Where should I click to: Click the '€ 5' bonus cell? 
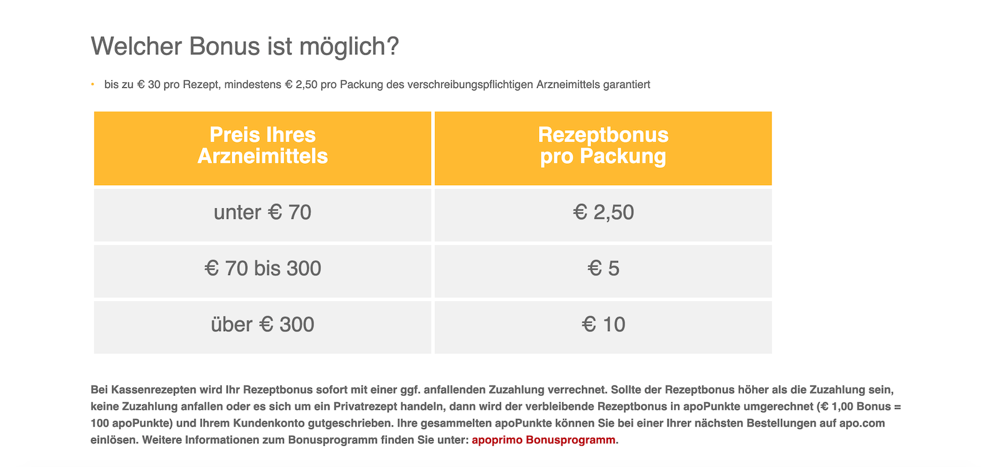pos(603,269)
